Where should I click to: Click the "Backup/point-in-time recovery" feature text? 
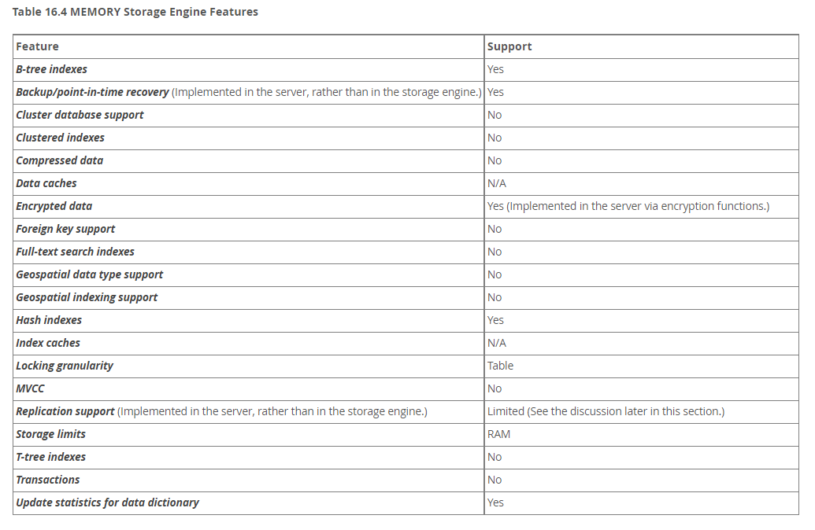(x=92, y=92)
